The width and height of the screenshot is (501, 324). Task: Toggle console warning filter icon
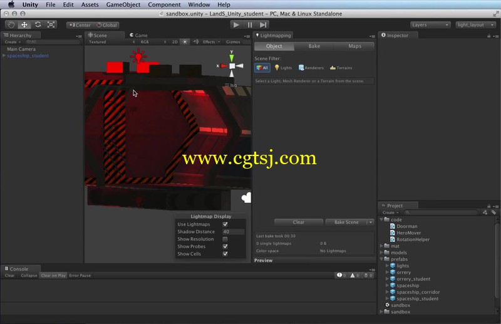[x=354, y=275]
